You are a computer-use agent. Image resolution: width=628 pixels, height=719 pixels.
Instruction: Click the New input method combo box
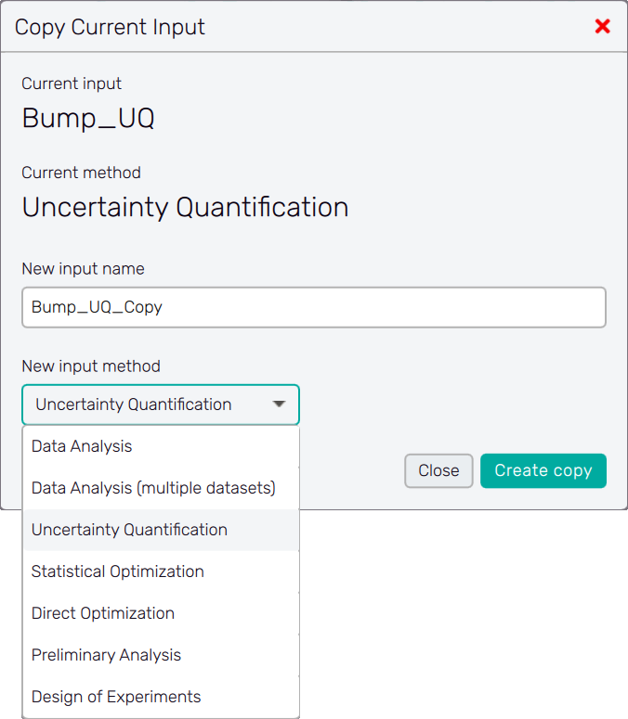[x=149, y=404]
